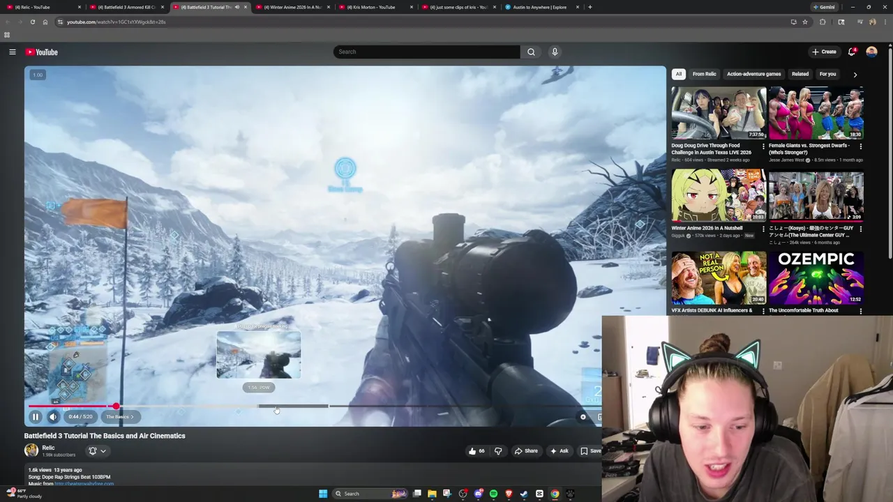This screenshot has height=502, width=893.
Task: Ask about this video
Action: [x=560, y=451]
